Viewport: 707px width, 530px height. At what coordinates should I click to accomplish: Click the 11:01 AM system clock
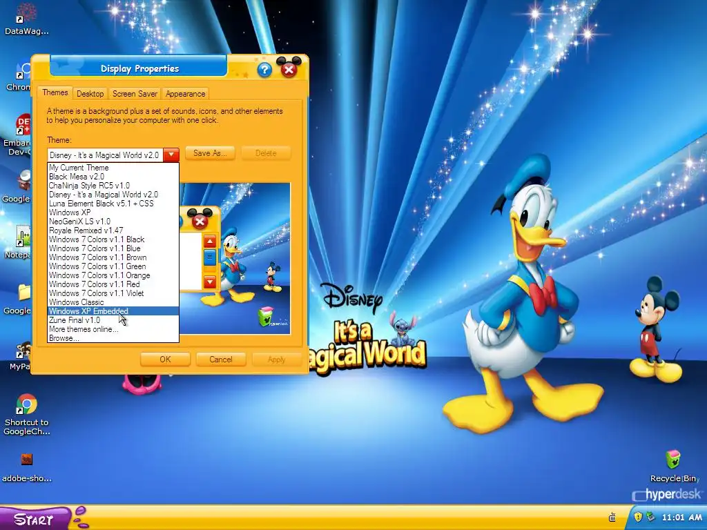(x=681, y=518)
